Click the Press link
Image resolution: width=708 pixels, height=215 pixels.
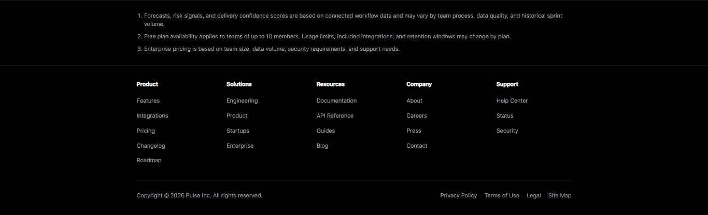tap(414, 131)
